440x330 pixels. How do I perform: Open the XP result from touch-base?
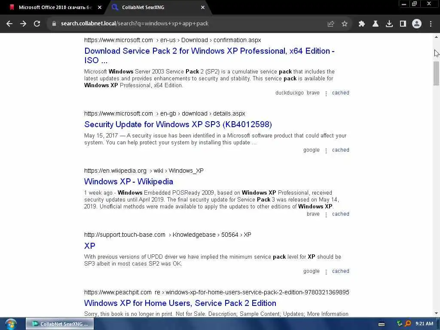coord(89,246)
